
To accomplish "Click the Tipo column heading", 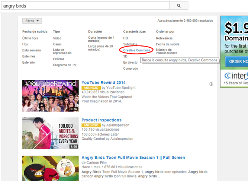I will [57, 32].
